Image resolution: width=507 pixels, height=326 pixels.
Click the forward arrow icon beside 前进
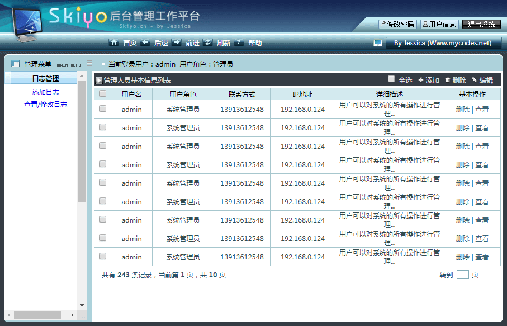176,42
